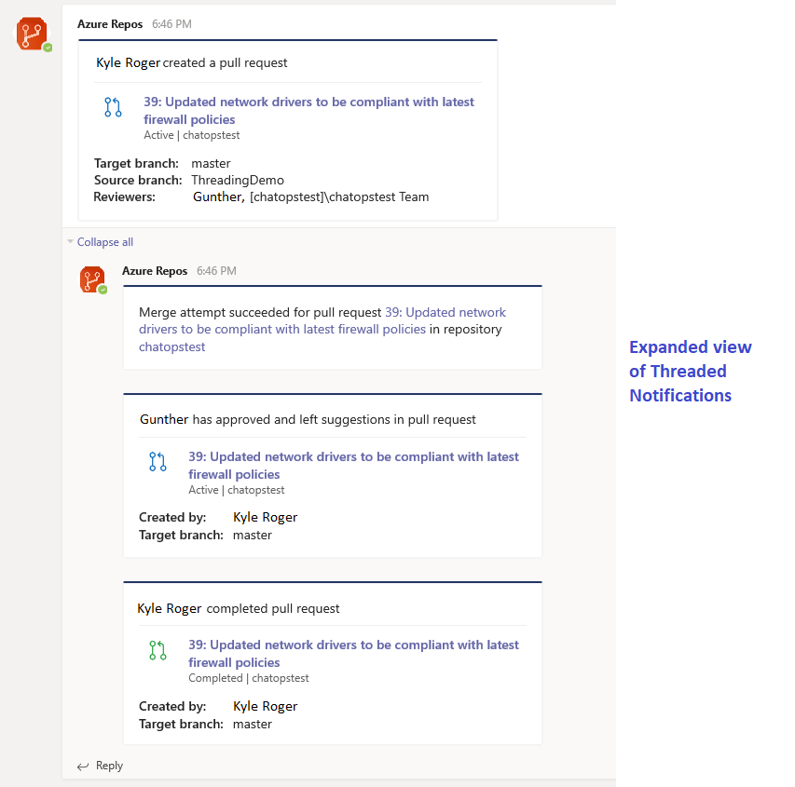This screenshot has width=795, height=787.
Task: Select the blue pull request branch icon on first card
Action: 113,106
